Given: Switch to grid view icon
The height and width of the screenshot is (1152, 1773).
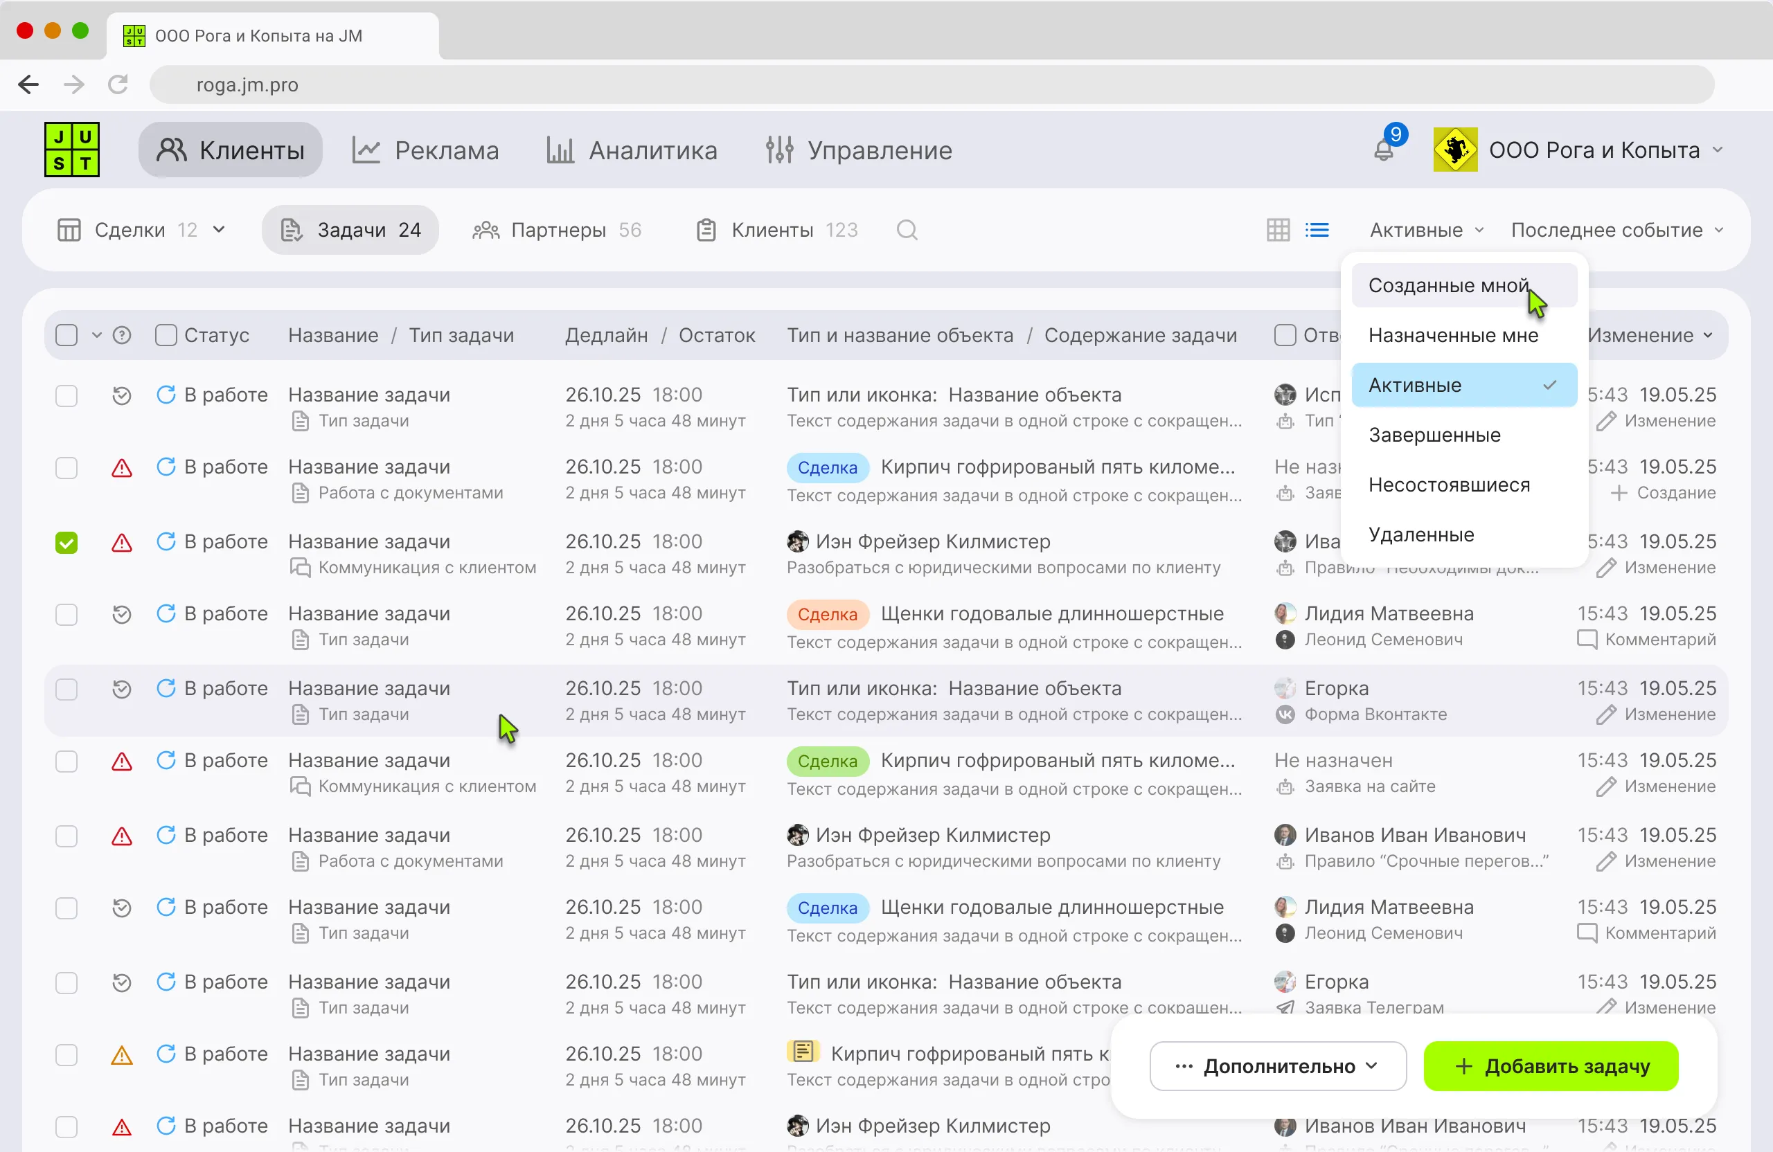Looking at the screenshot, I should point(1278,230).
